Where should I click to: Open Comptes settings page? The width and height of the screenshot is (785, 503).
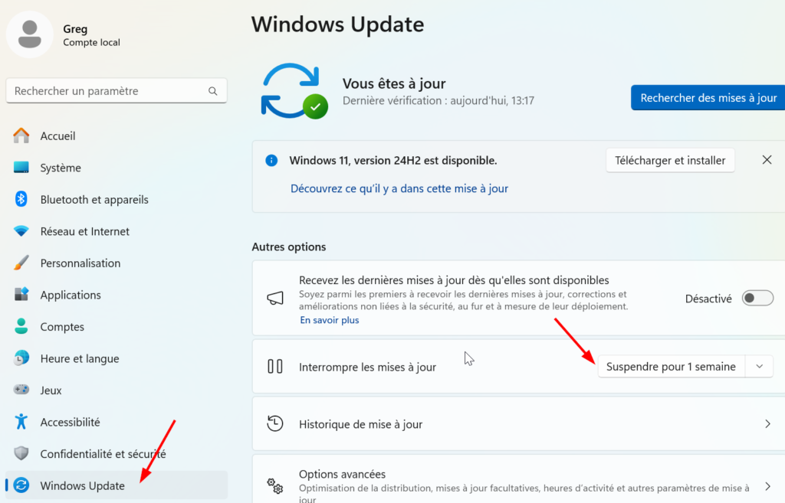click(117, 326)
